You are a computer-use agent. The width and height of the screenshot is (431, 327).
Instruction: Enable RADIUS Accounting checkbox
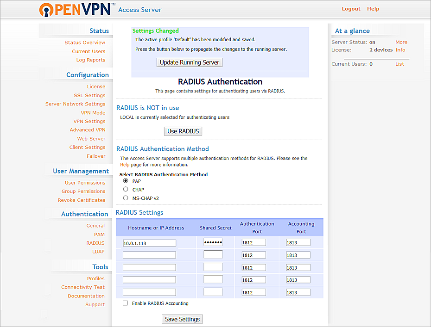tap(125, 303)
